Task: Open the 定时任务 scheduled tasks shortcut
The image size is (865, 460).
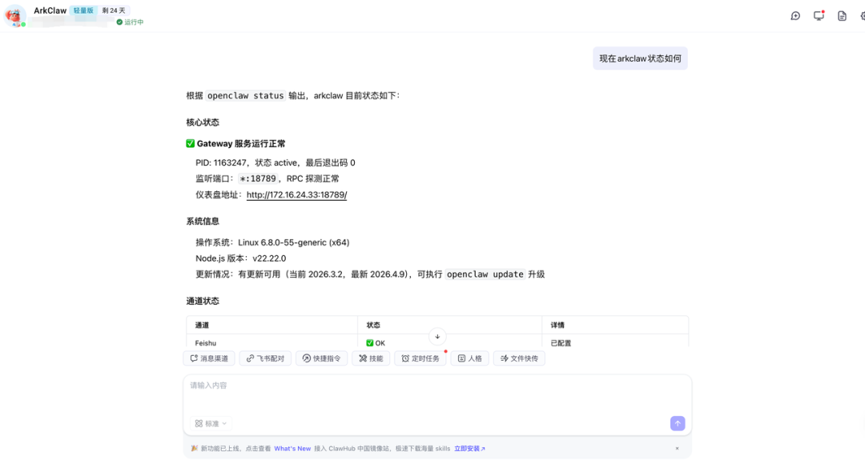Action: pyautogui.click(x=420, y=358)
